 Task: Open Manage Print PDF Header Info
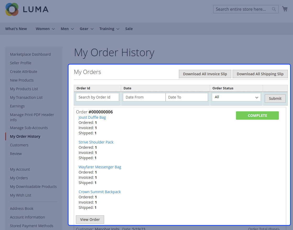pos(32,117)
